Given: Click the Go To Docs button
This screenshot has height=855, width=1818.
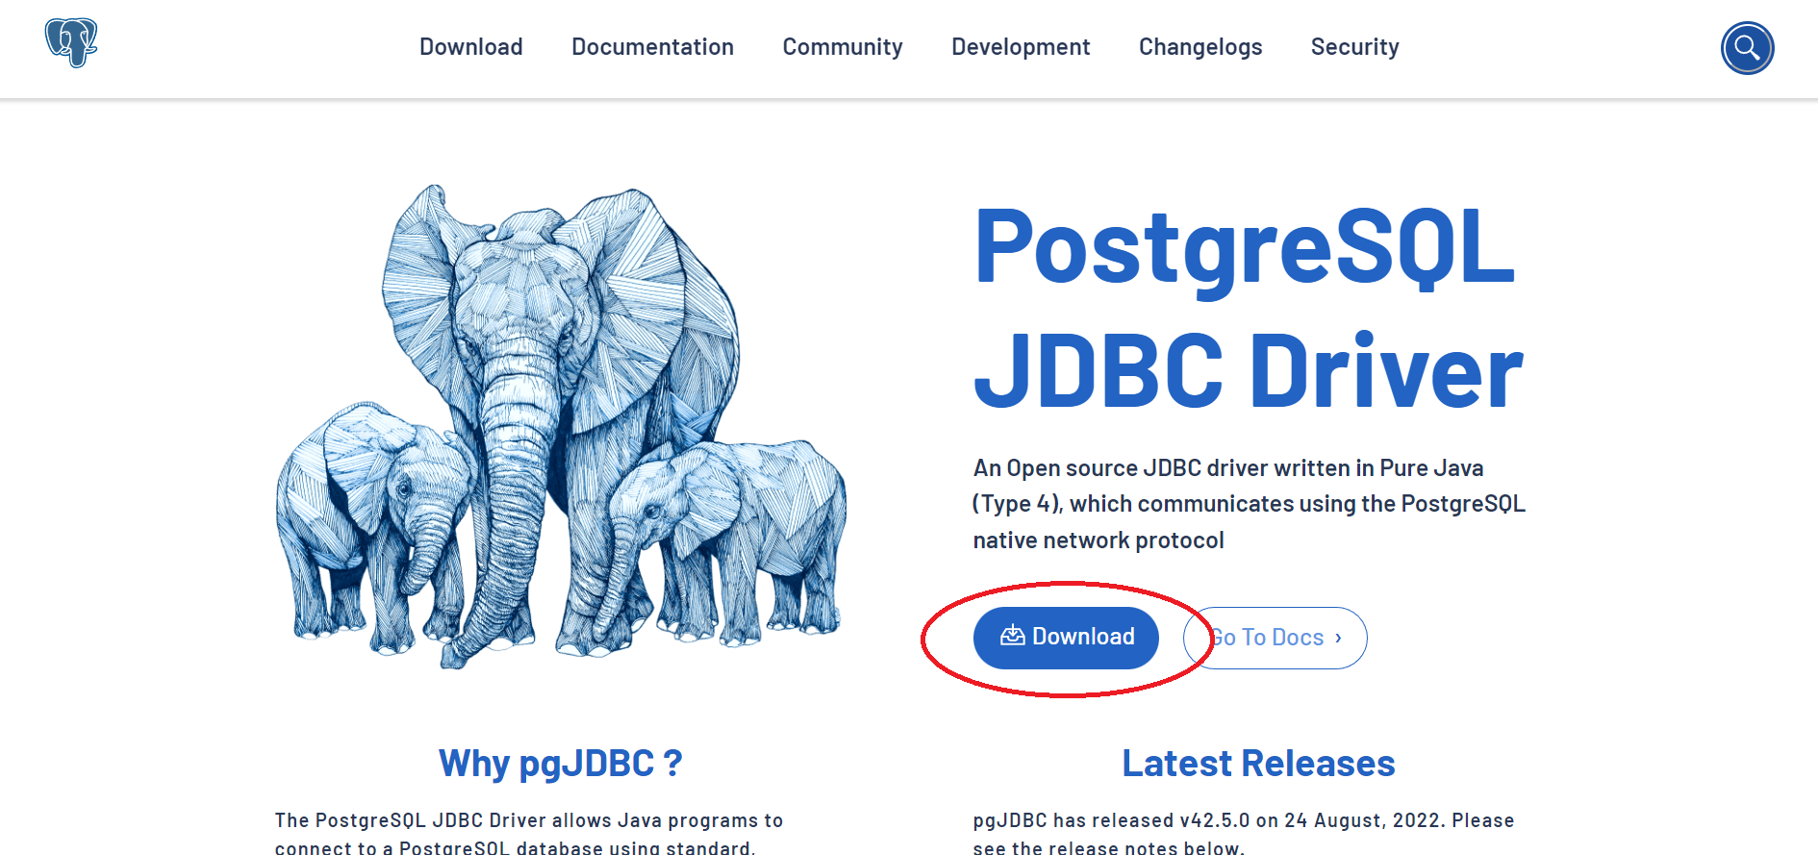Looking at the screenshot, I should (1275, 638).
